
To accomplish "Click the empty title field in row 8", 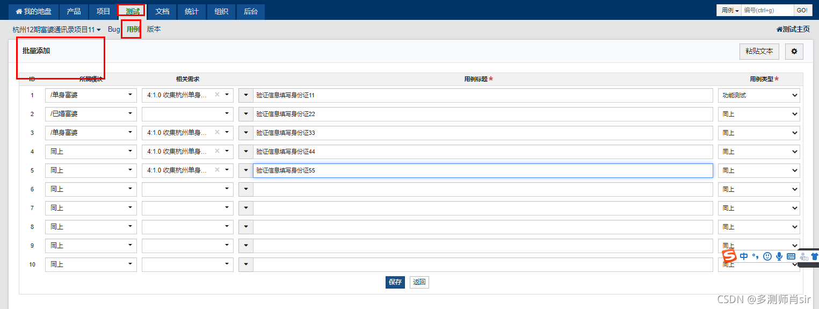I will click(483, 227).
